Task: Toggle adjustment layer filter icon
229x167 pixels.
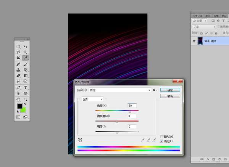Action: pyautogui.click(x=218, y=21)
